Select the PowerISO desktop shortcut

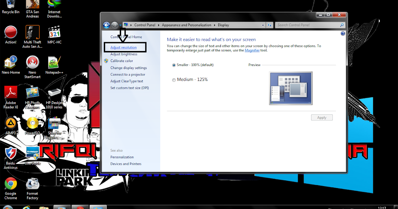(x=33, y=126)
